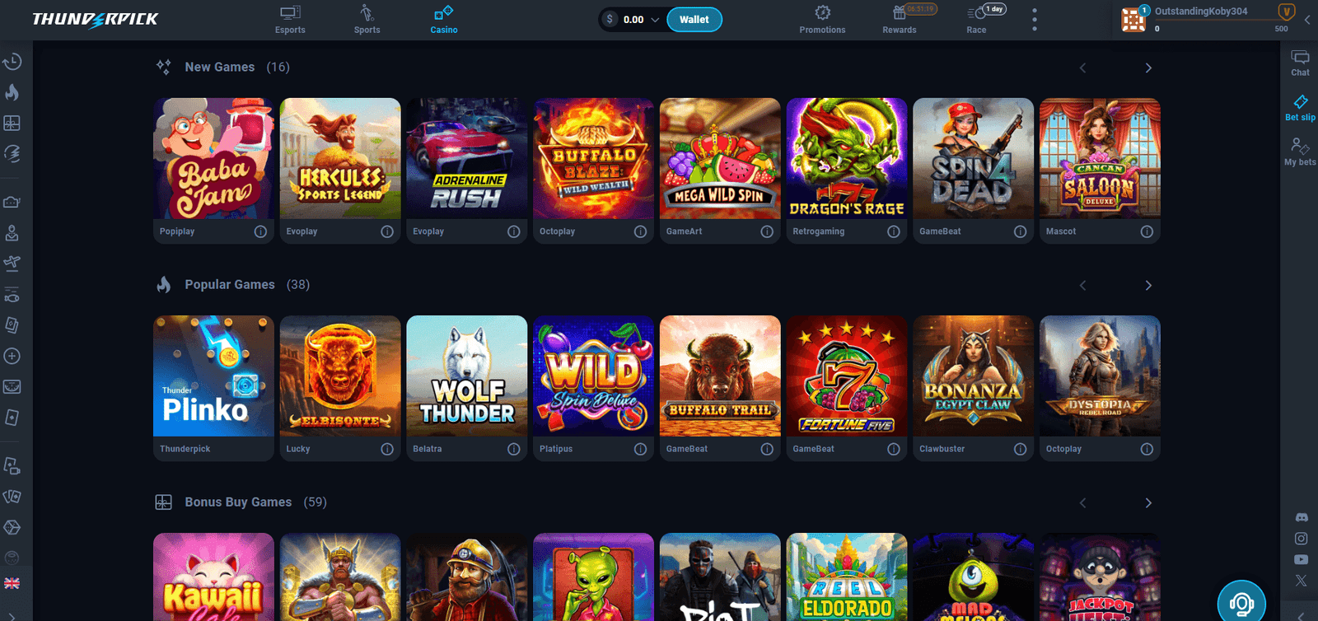Show info for Baba Jam game
The image size is (1318, 621).
point(260,231)
